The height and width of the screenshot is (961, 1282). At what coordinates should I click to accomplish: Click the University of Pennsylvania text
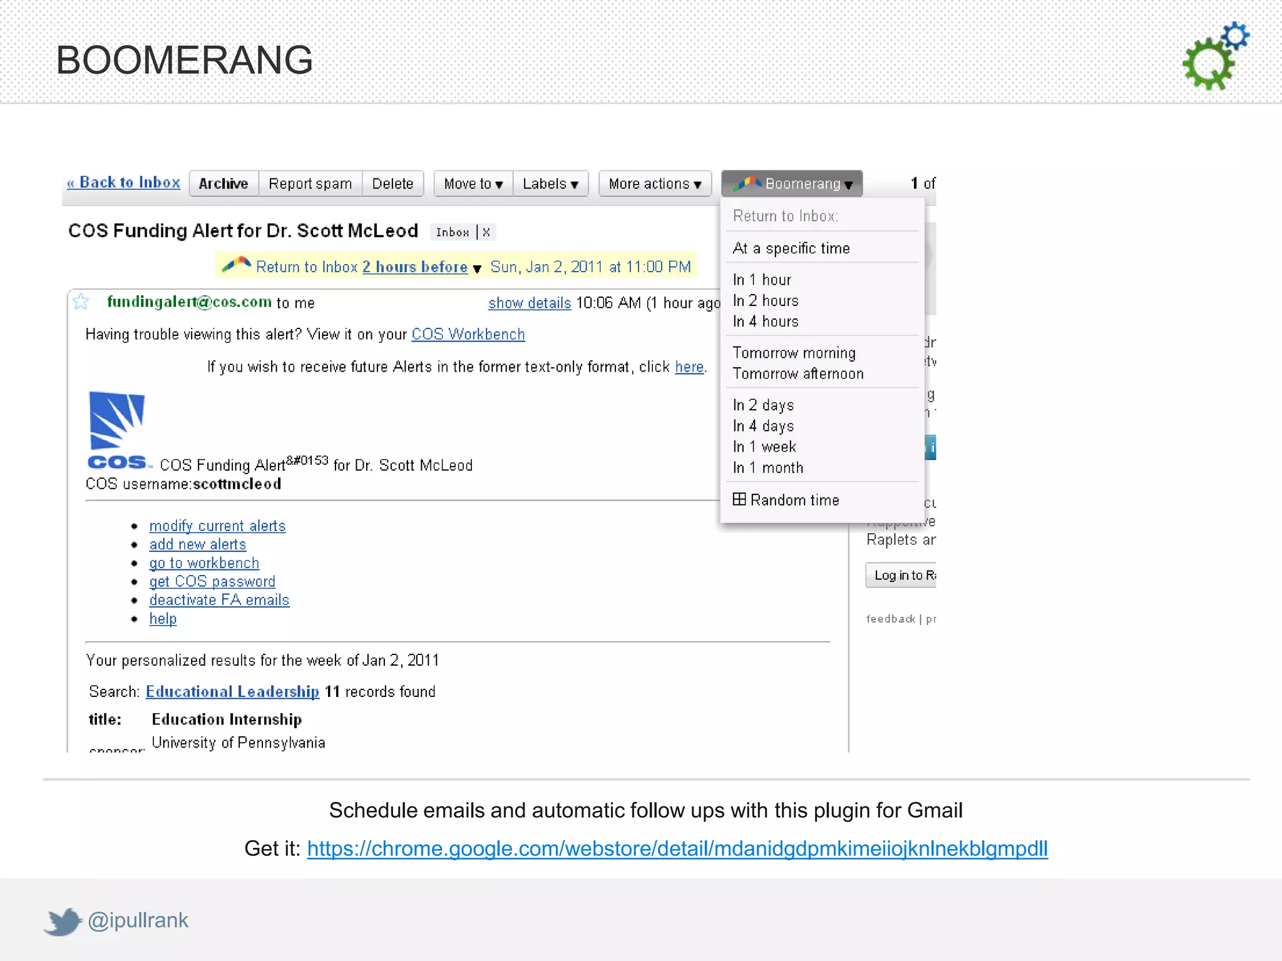(238, 743)
